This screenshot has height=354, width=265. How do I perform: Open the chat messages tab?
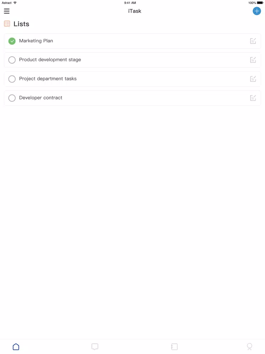point(95,347)
